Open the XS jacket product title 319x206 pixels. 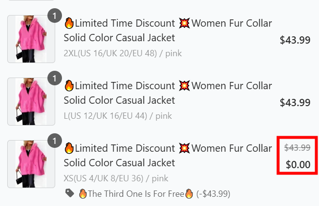[x=167, y=155]
